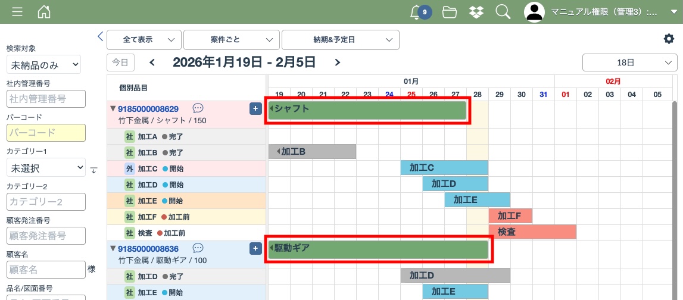The image size is (683, 300).
Task: Collapse the 9185000008629 item tree
Action: (x=113, y=108)
